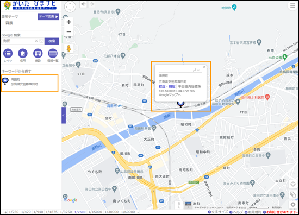
Task: Zoom out with the minus button
Action: pos(69,31)
